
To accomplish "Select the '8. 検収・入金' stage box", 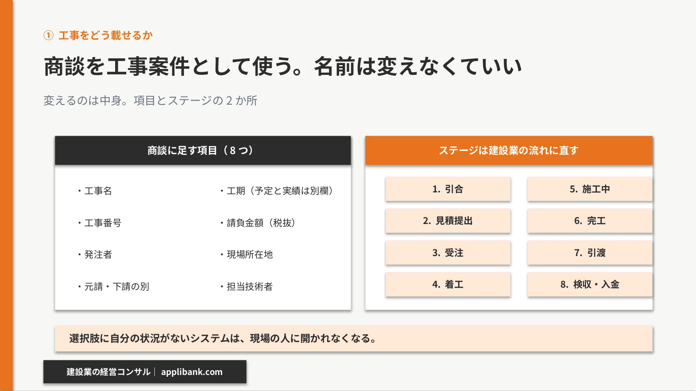I will 590,284.
